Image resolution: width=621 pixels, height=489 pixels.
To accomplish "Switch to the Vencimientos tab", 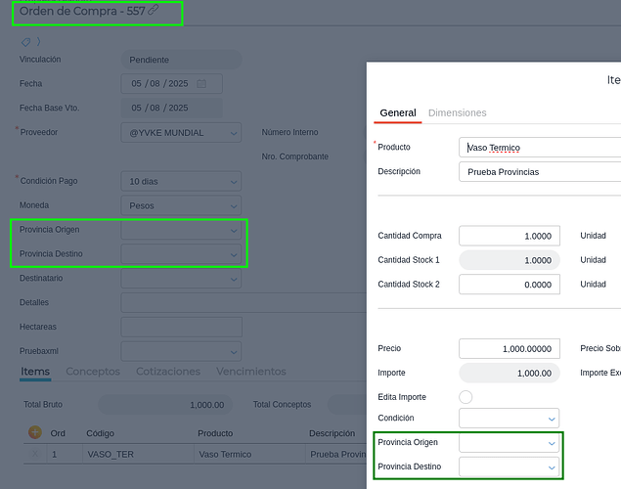I will [250, 372].
